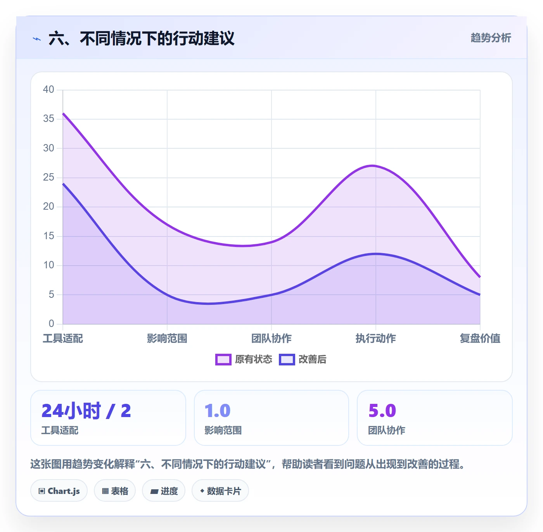Click the description sentence starting with 这张图用趋势变化
The width and height of the screenshot is (543, 532).
tap(248, 464)
